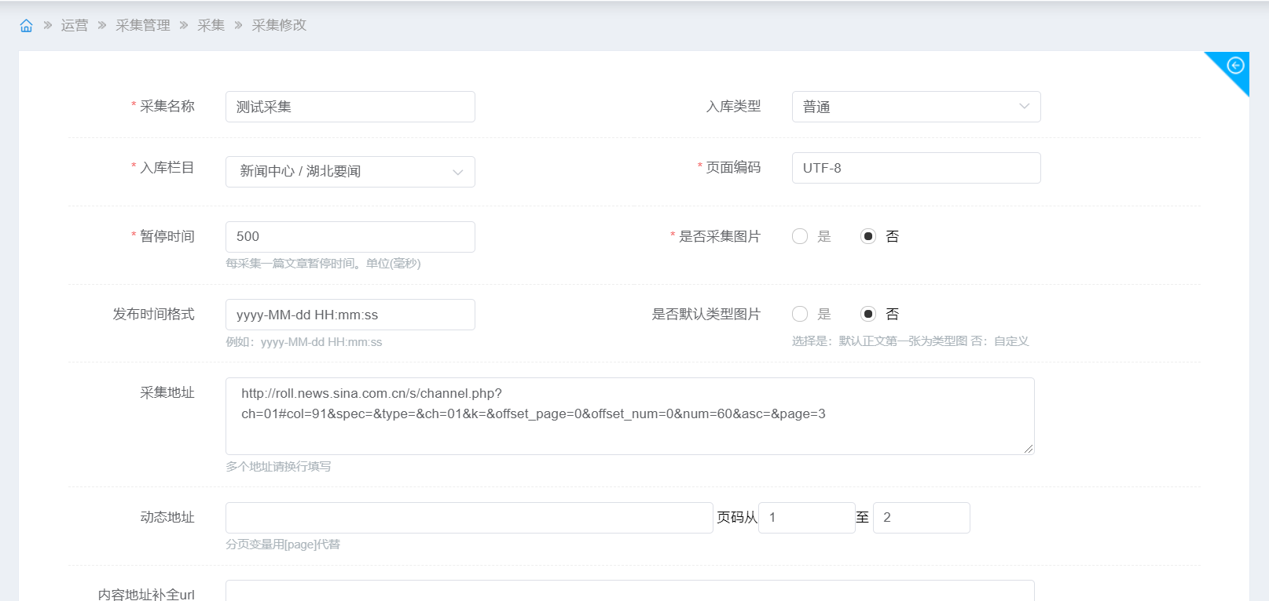Click the starting page number field

pos(806,518)
